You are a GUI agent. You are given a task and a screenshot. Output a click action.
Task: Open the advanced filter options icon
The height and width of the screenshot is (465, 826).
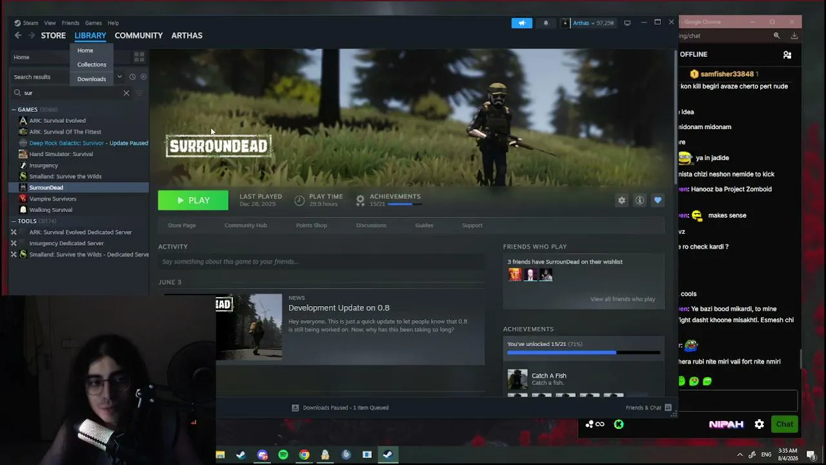click(139, 93)
